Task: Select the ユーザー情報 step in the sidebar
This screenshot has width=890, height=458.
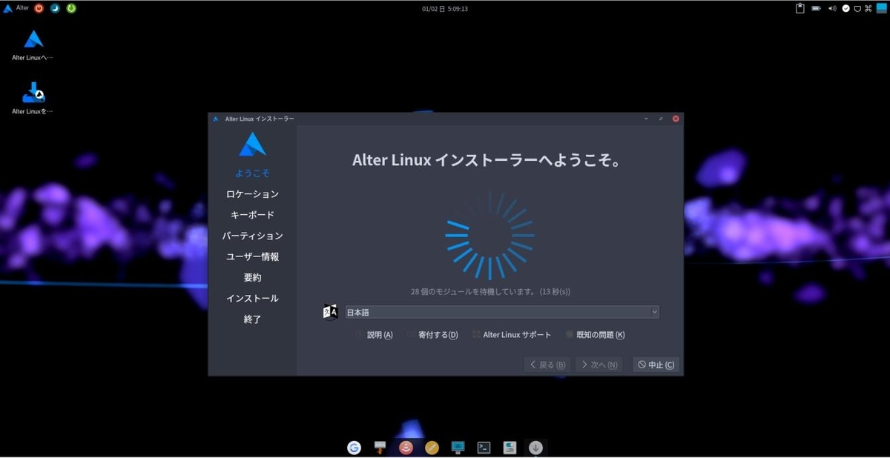Action: pyautogui.click(x=252, y=256)
